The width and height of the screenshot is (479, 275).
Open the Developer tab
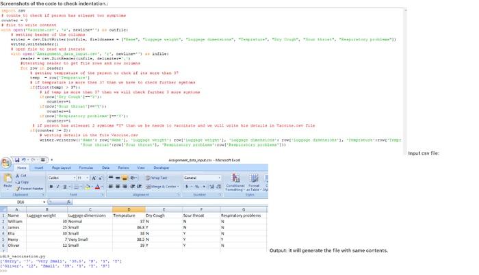tap(161, 168)
